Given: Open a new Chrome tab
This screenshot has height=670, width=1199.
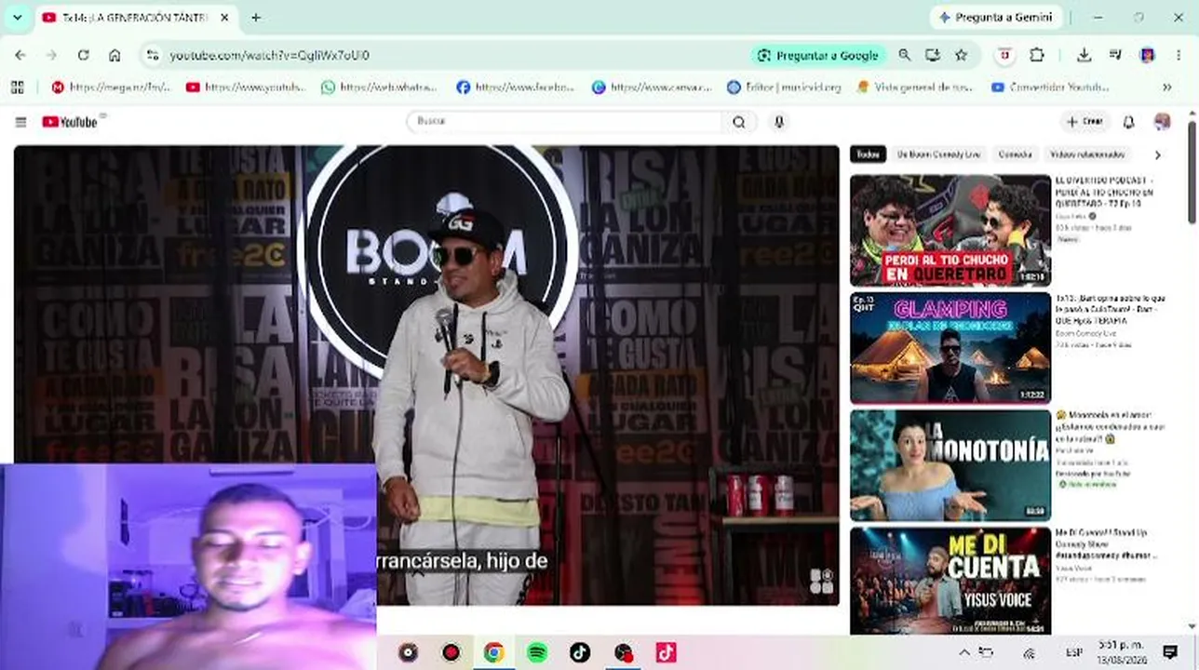Looking at the screenshot, I should point(256,18).
